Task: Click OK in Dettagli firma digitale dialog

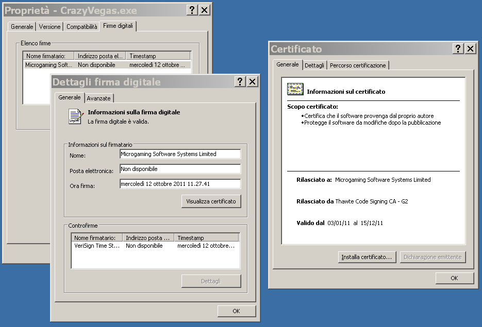Action: click(237, 311)
